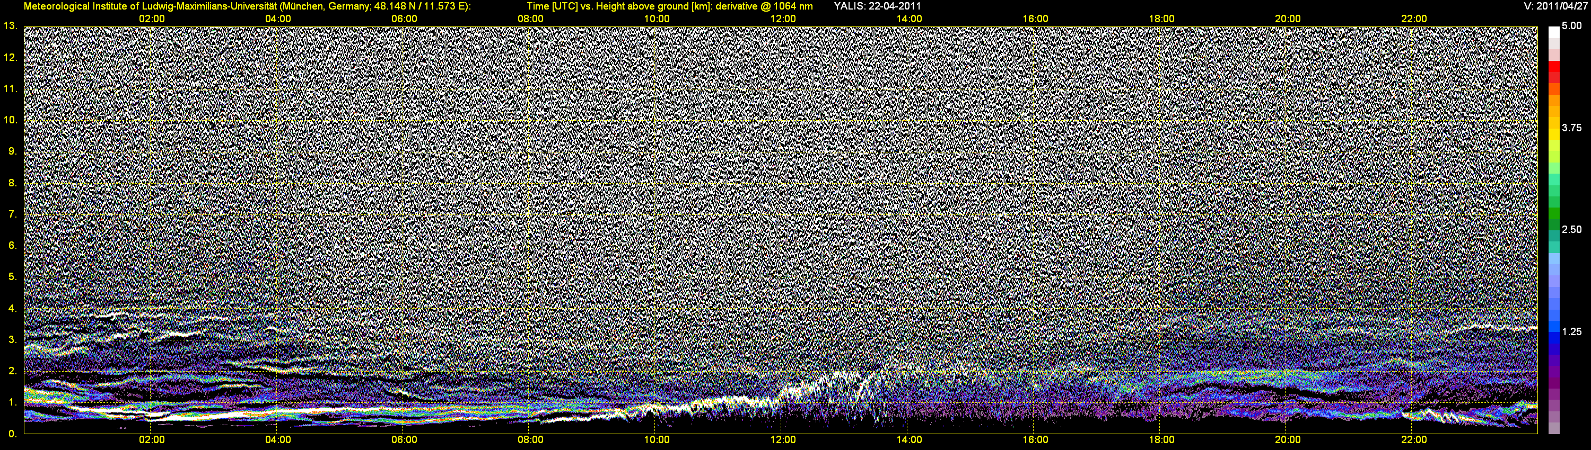Click the 12:00 label on the bottom time axis

783,439
